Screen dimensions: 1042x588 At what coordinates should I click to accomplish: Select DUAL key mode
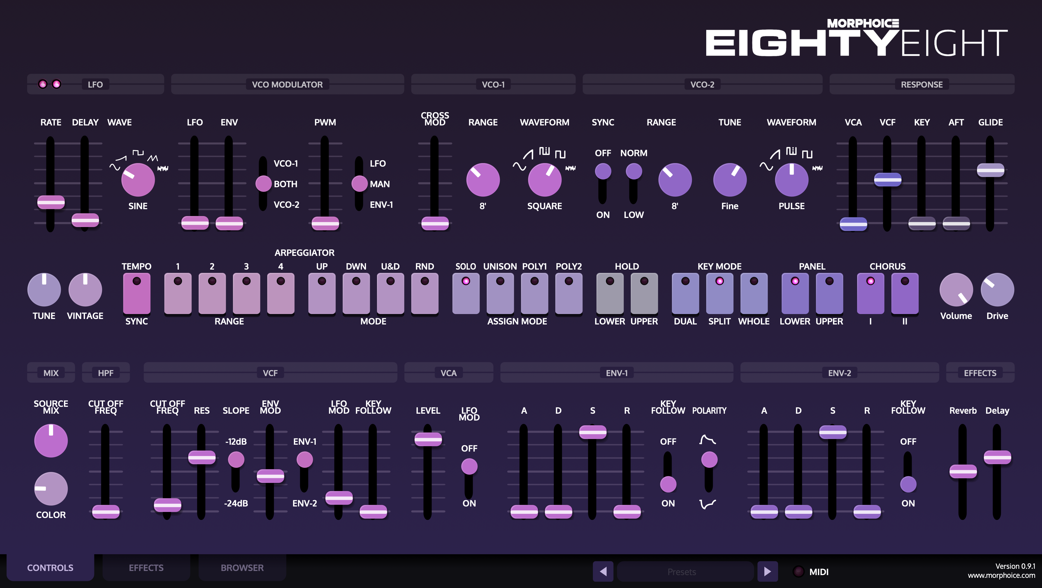click(x=685, y=293)
